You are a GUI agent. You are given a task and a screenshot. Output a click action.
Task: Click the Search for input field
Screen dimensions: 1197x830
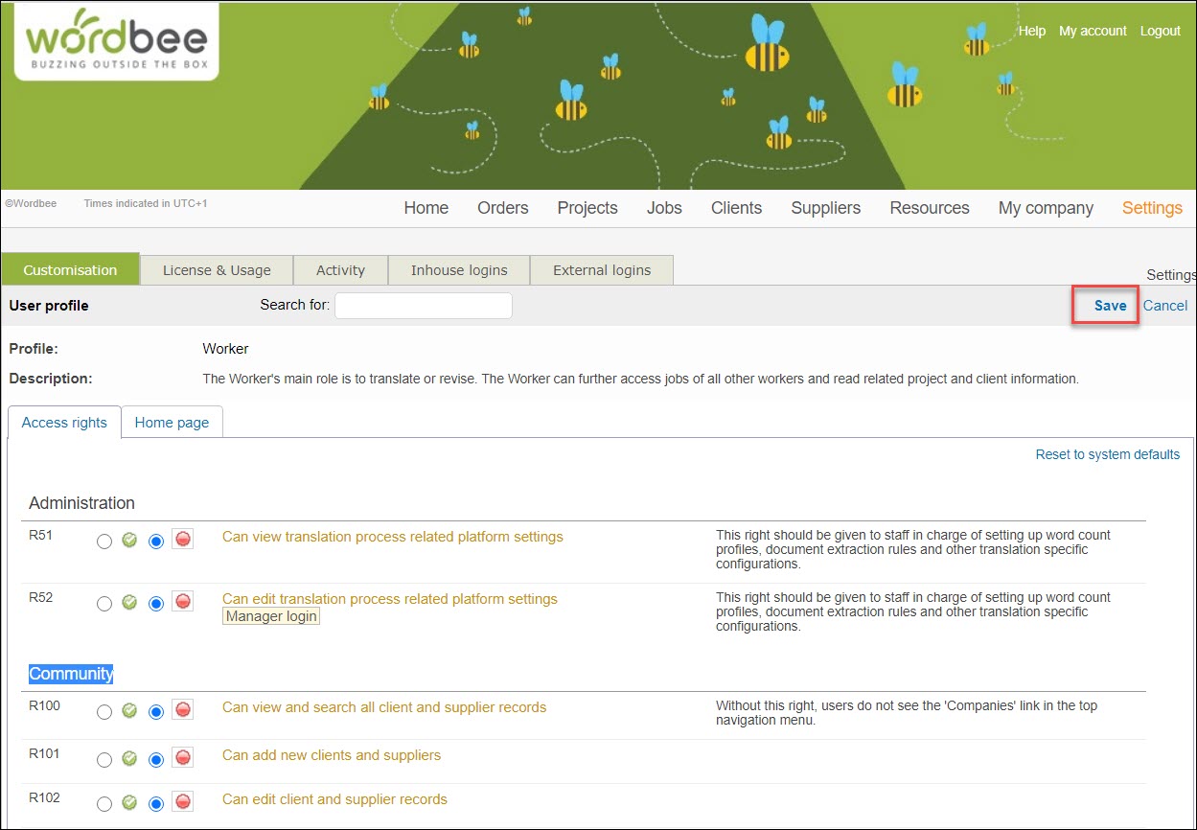(423, 306)
